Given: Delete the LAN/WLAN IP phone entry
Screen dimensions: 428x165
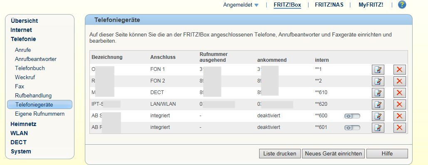Looking at the screenshot, I should (x=399, y=104).
